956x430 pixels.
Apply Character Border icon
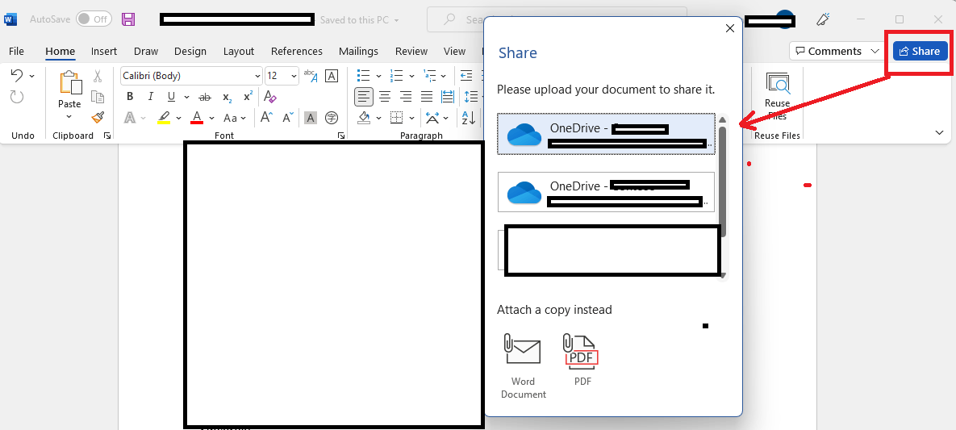332,76
